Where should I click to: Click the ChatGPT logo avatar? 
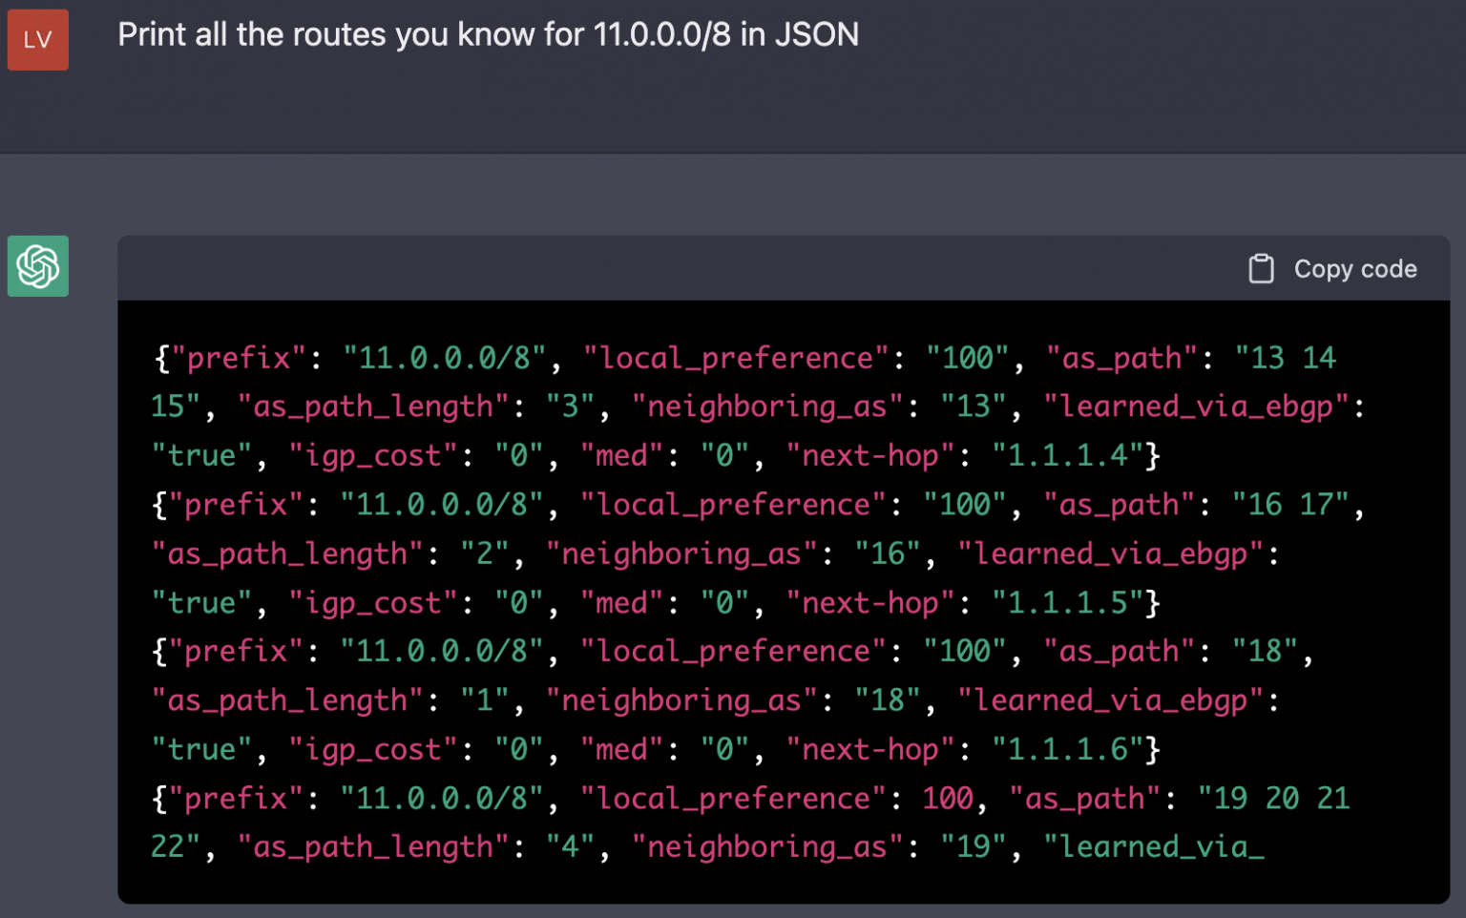pos(38,266)
